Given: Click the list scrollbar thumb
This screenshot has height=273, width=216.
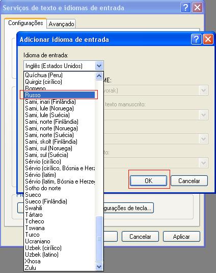Looking at the screenshot, I should [99, 239].
